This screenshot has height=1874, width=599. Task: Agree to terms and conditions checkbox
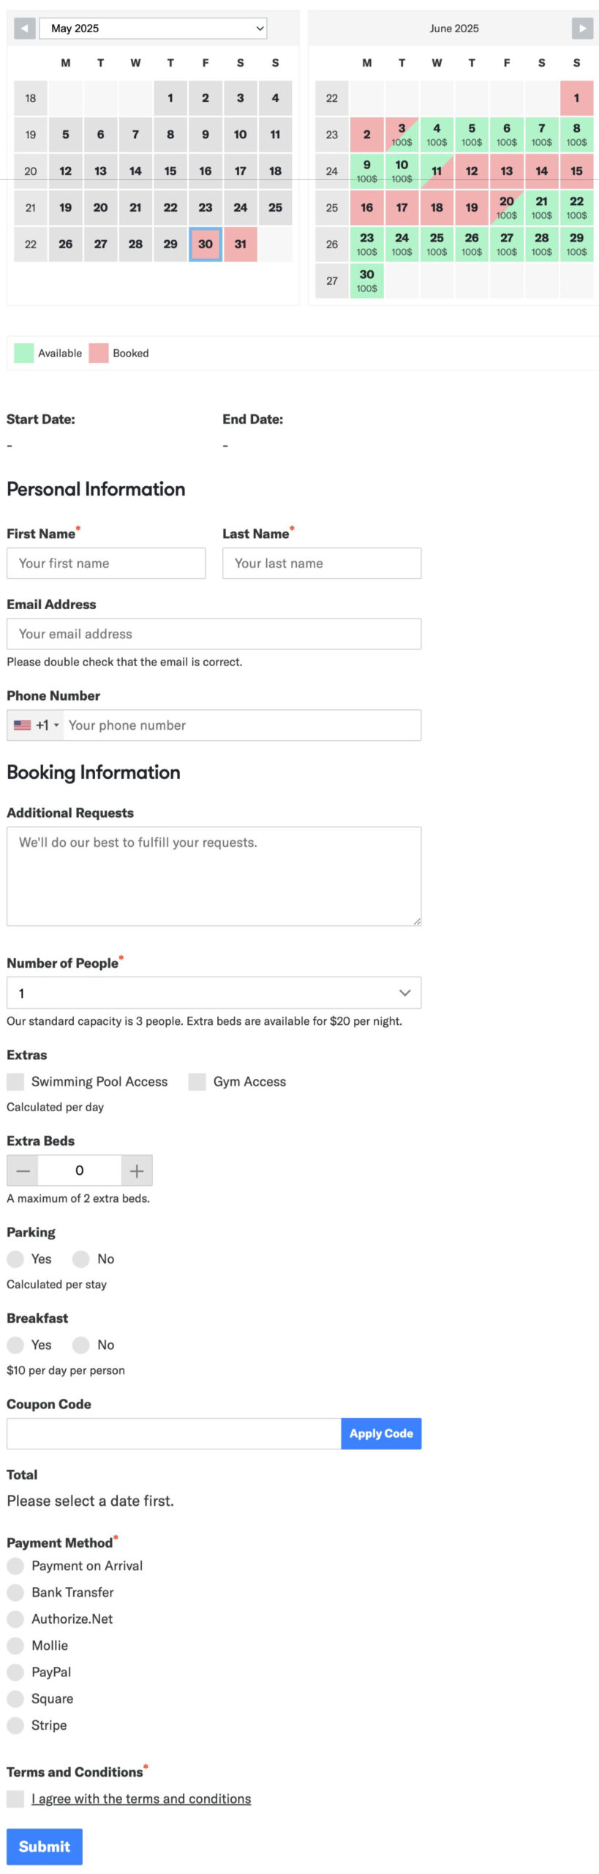point(15,1798)
